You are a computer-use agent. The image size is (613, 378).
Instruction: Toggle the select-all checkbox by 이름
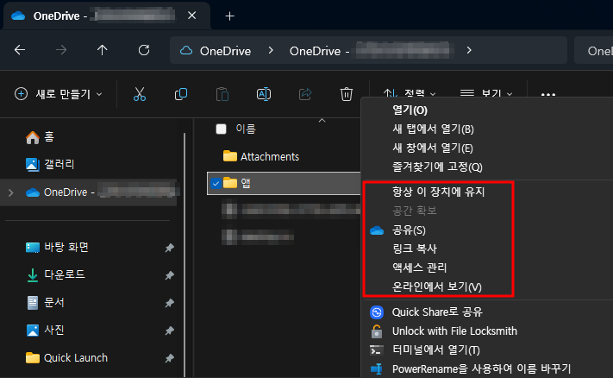221,129
